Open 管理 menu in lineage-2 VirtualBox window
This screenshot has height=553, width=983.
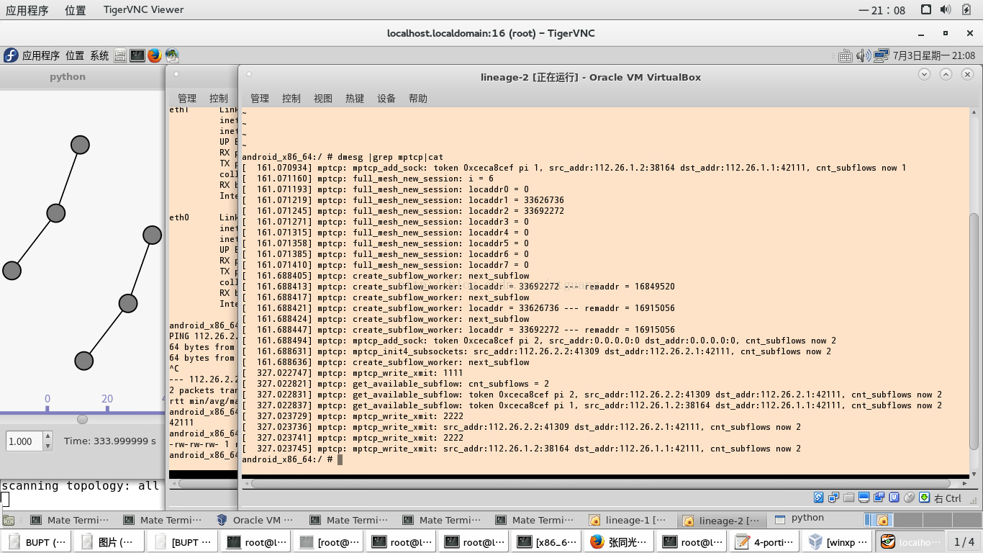260,99
